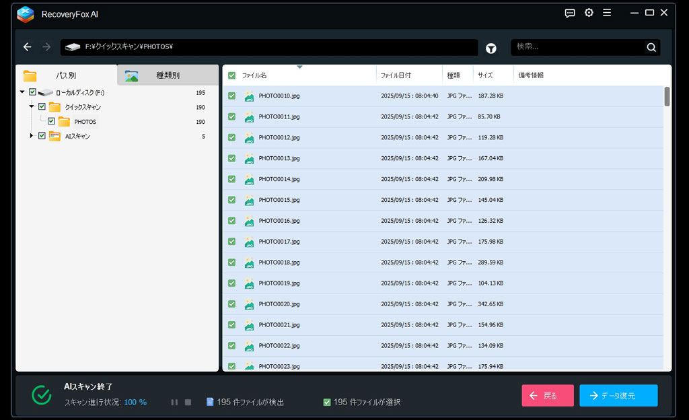Click the filter funnel icon

(492, 48)
